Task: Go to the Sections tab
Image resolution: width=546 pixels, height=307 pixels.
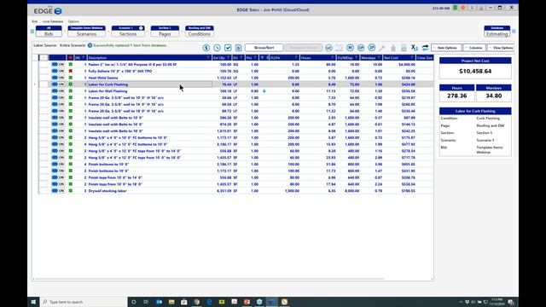Action: pos(128,32)
